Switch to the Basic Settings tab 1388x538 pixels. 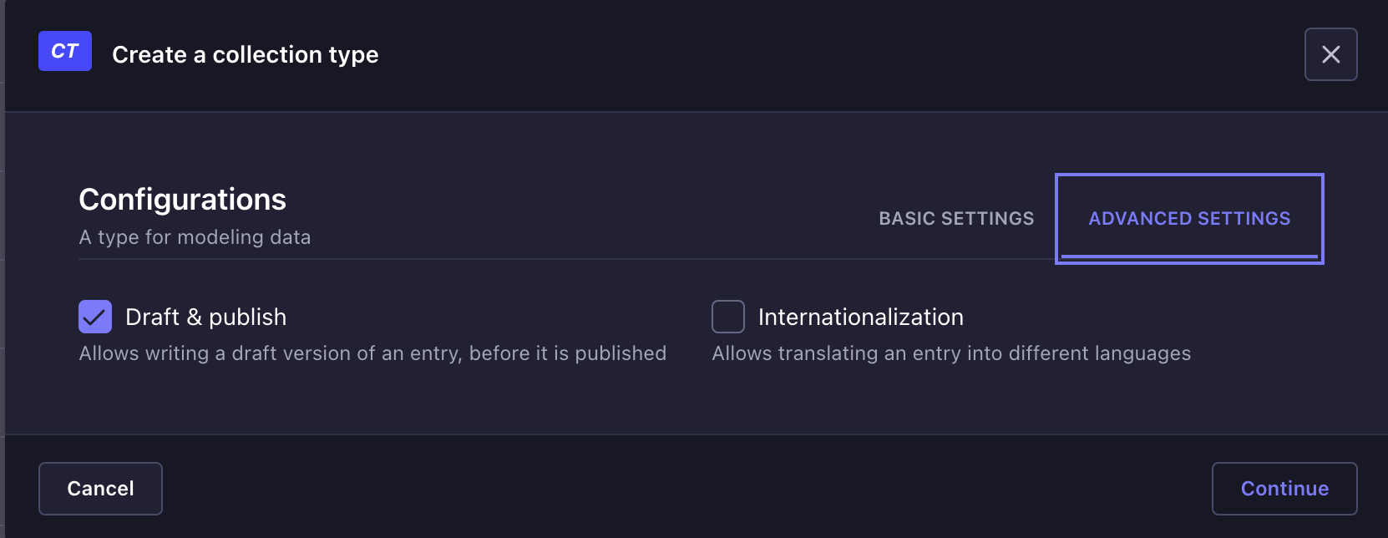(956, 218)
